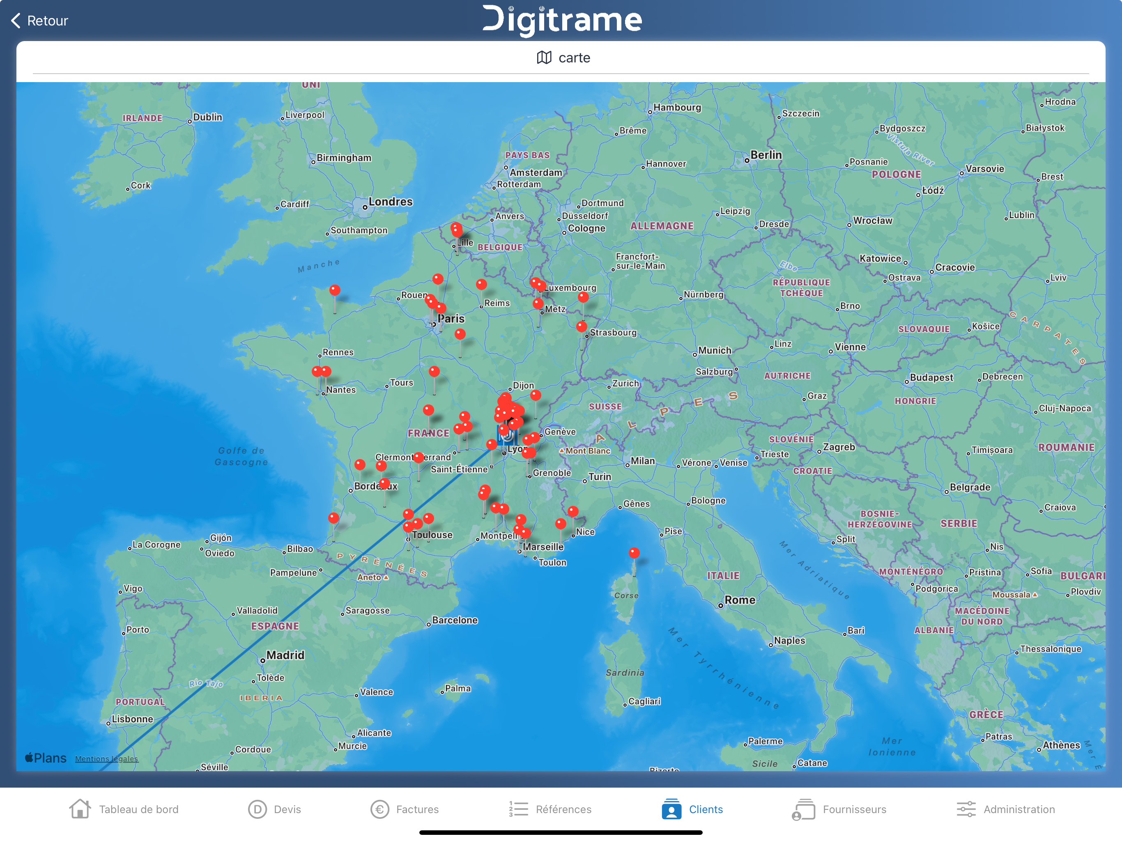Click the Berlin city label
The width and height of the screenshot is (1122, 841).
pyautogui.click(x=766, y=155)
